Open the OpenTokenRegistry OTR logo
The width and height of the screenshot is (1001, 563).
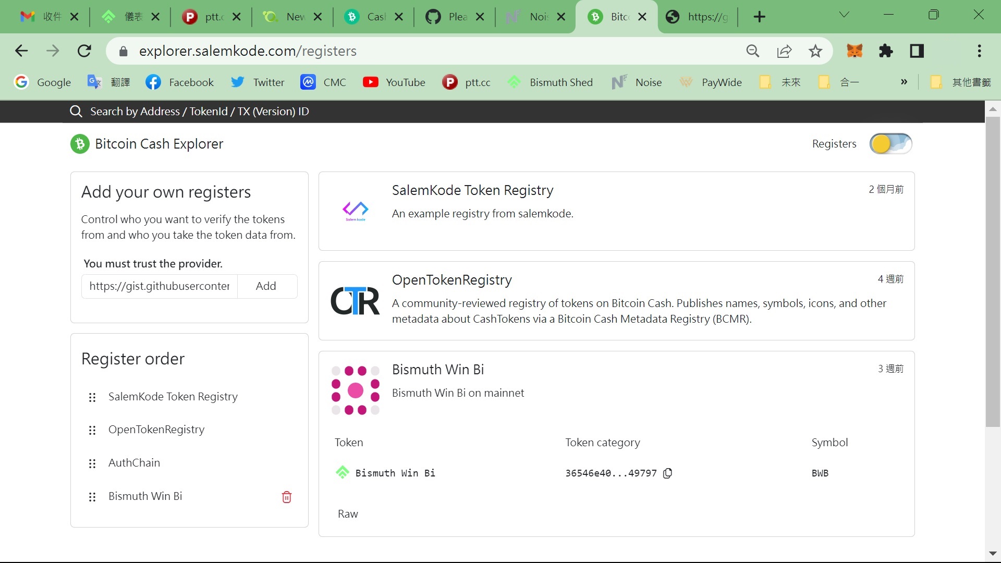[x=356, y=301]
